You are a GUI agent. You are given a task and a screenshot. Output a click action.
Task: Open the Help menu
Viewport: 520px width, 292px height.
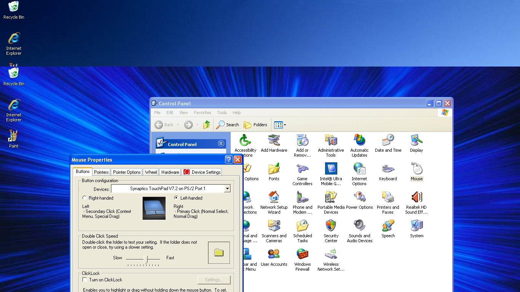[236, 113]
